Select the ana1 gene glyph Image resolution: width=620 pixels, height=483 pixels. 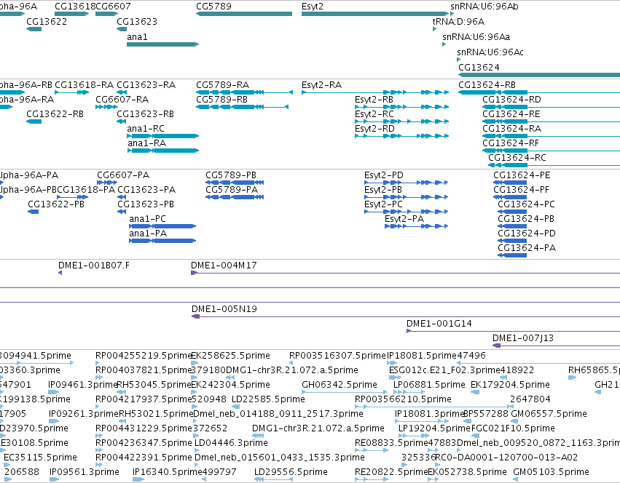pyautogui.click(x=162, y=44)
